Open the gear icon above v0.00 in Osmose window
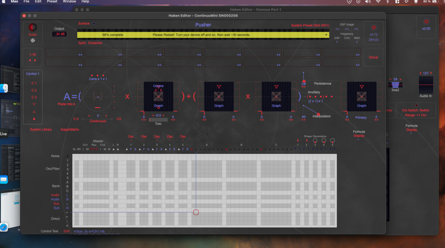 (426, 22)
